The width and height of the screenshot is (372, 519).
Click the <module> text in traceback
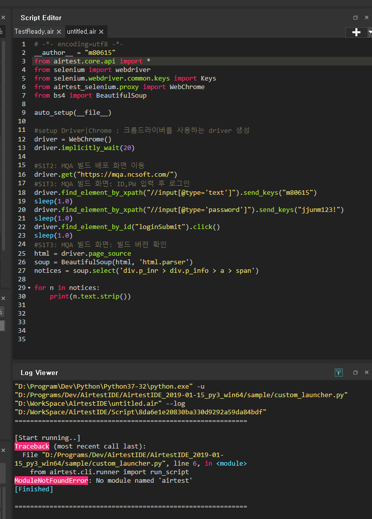point(232,464)
